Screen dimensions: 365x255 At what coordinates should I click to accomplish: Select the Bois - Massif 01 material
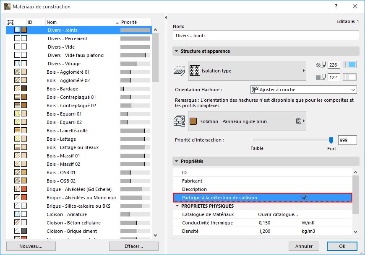coord(79,156)
